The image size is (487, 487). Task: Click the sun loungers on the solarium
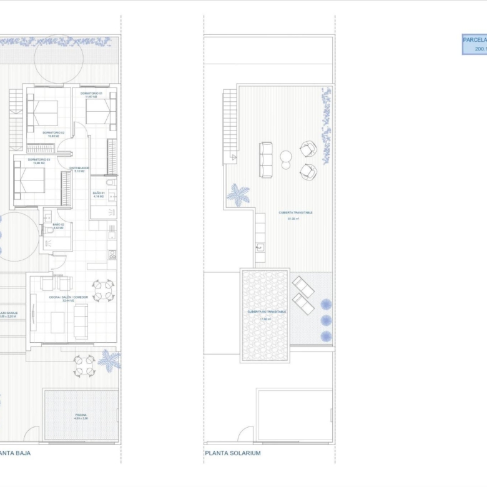point(303,295)
